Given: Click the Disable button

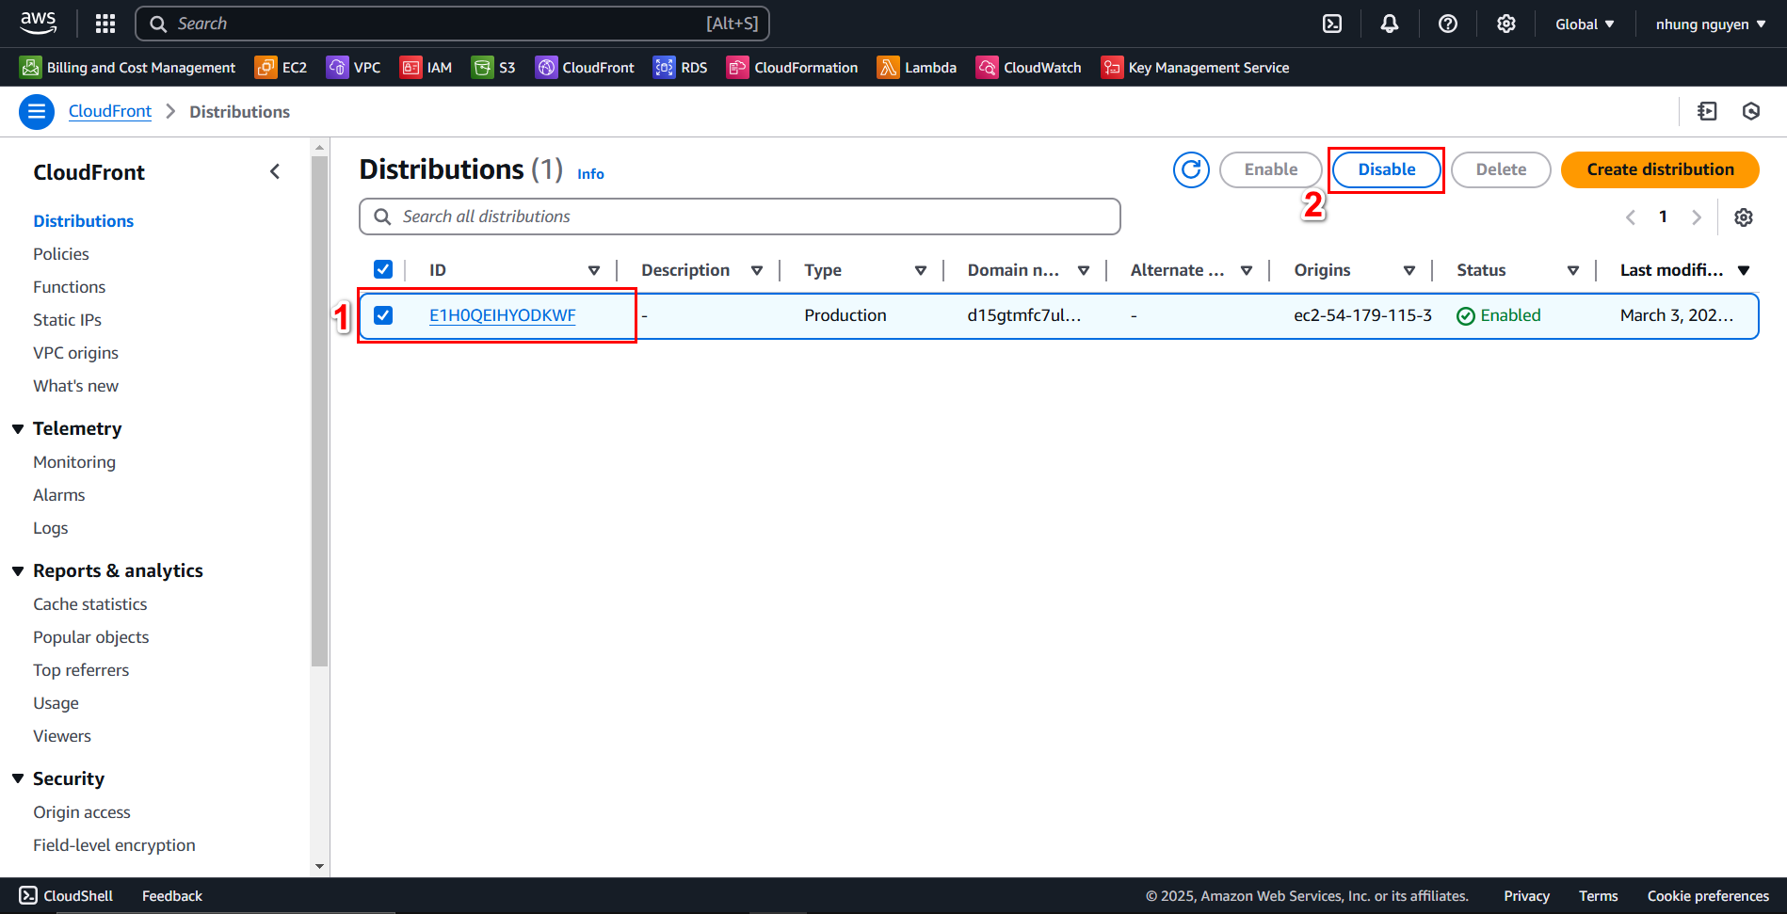Looking at the screenshot, I should (x=1386, y=169).
